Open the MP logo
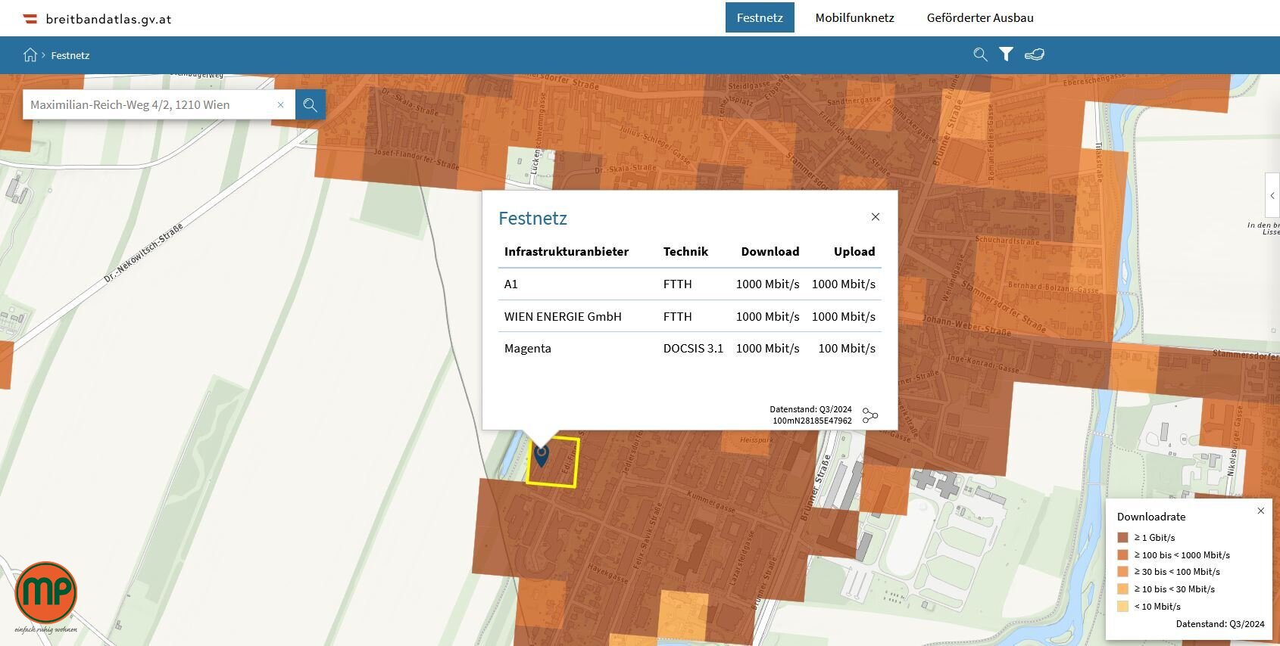1280x646 pixels. (x=46, y=598)
